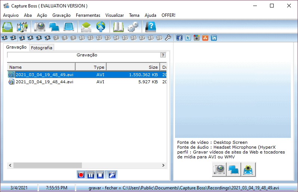Sort by the Type column header
298x192 pixels.
(91, 67)
